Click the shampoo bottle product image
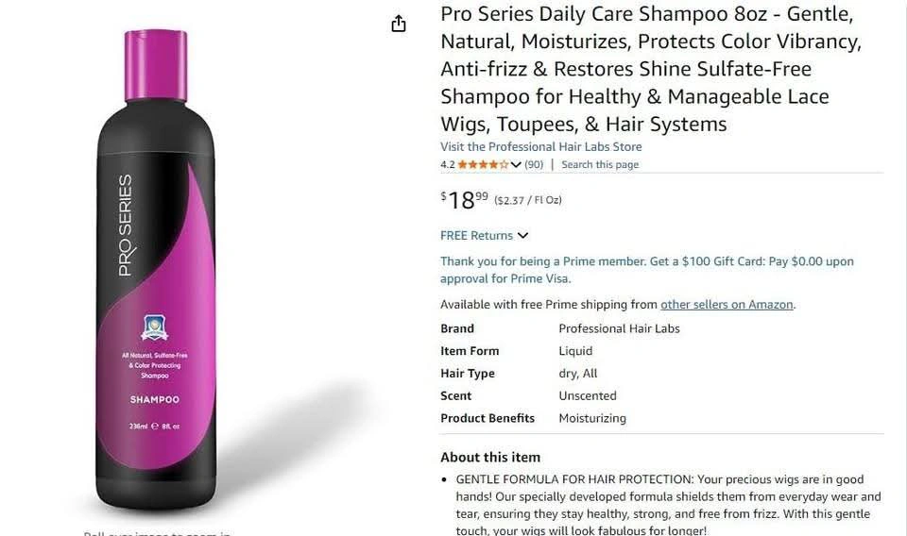 [x=156, y=270]
